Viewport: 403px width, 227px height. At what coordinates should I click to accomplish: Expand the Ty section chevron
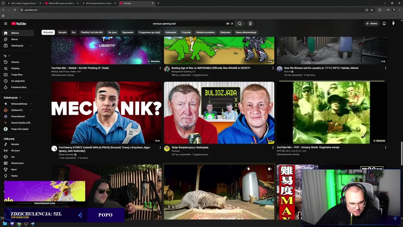(9, 56)
